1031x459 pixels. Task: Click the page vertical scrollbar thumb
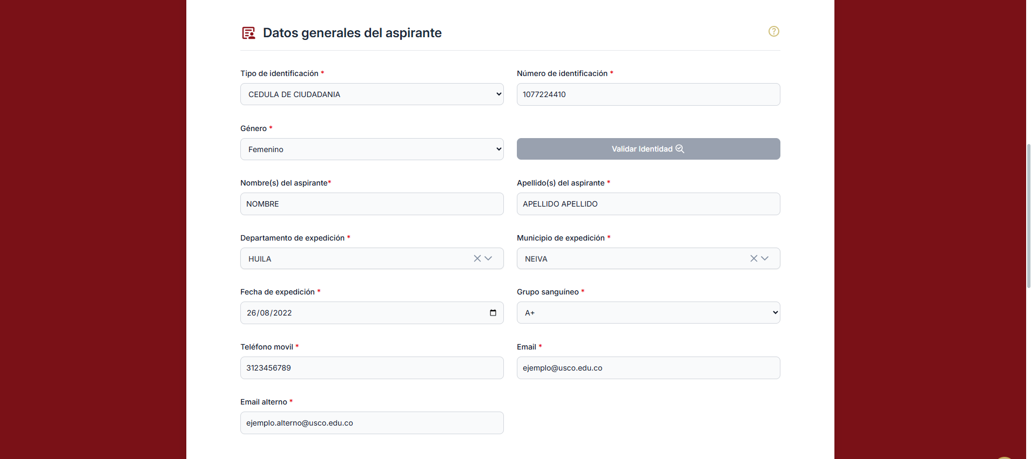[x=1028, y=216]
